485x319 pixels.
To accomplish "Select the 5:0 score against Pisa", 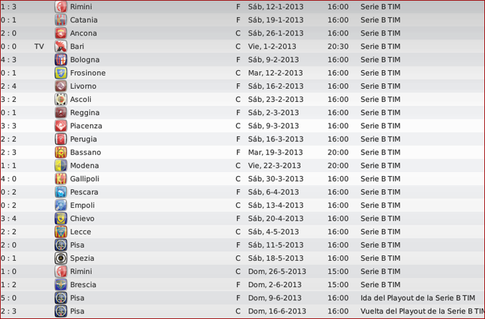I will (x=8, y=298).
